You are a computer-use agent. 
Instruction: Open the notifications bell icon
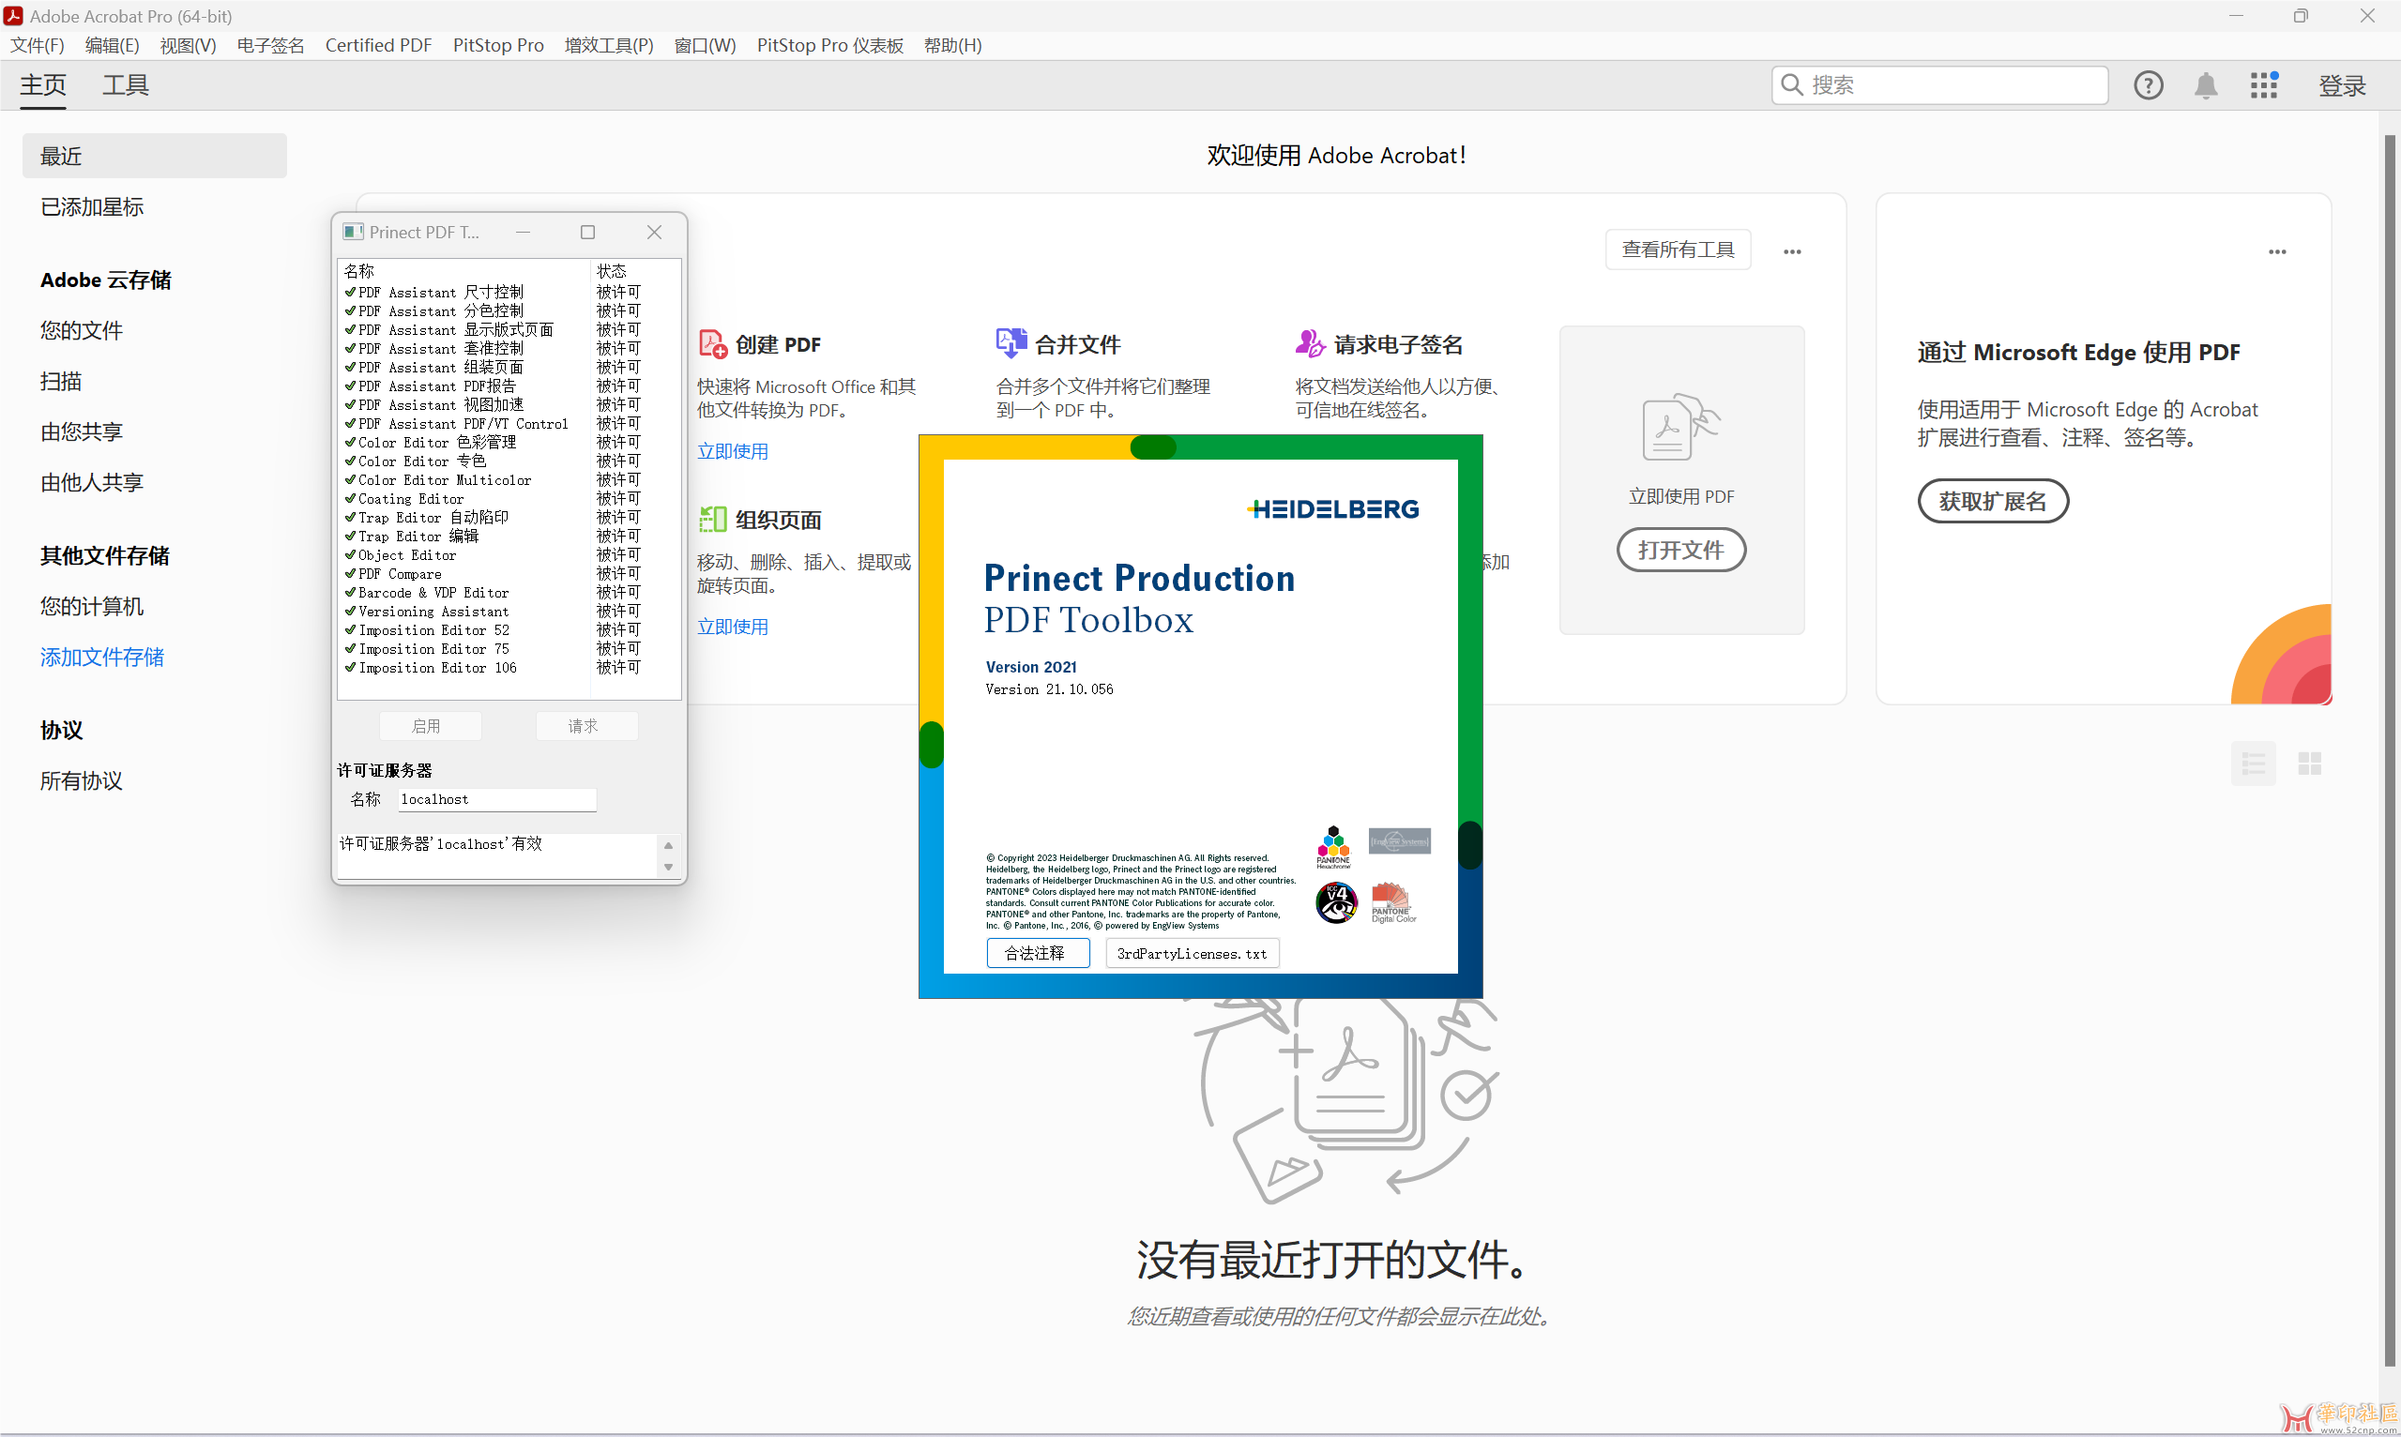point(2205,85)
